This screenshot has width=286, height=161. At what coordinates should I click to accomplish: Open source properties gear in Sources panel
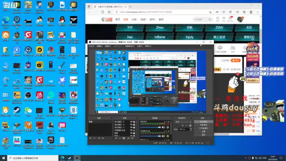tap(124, 138)
